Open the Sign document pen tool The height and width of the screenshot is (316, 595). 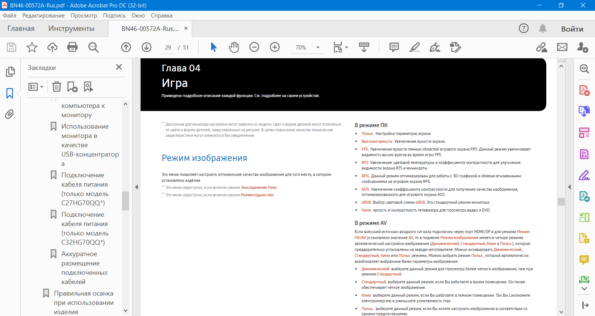point(435,47)
